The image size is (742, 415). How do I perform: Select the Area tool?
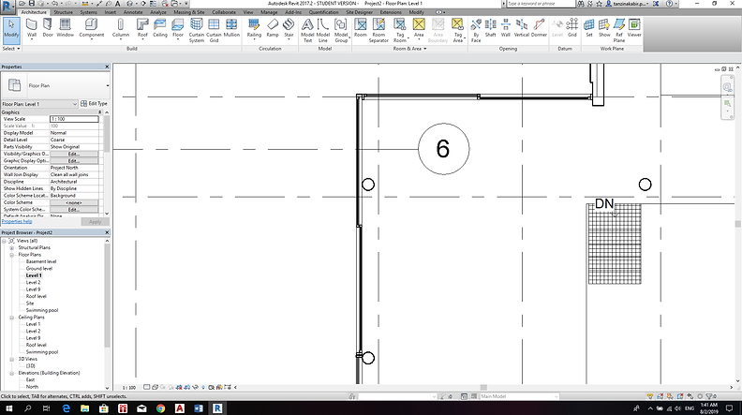pyautogui.click(x=419, y=28)
